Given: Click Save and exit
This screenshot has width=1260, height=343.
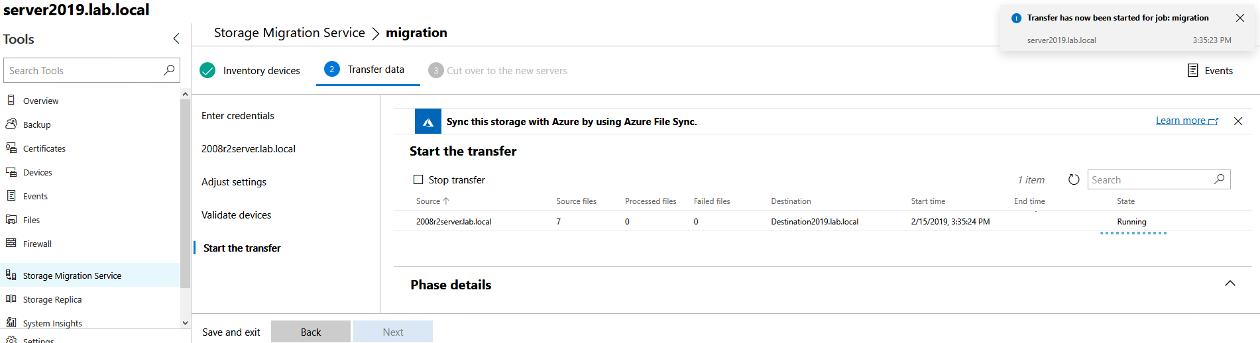Looking at the screenshot, I should click(231, 332).
